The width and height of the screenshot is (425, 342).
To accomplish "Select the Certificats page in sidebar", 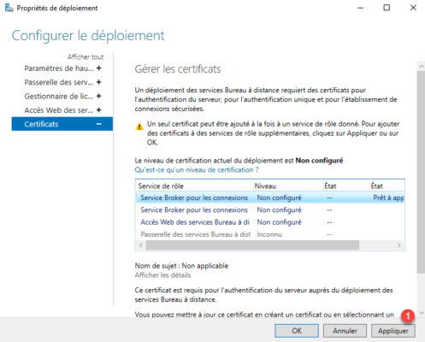I will click(x=62, y=124).
